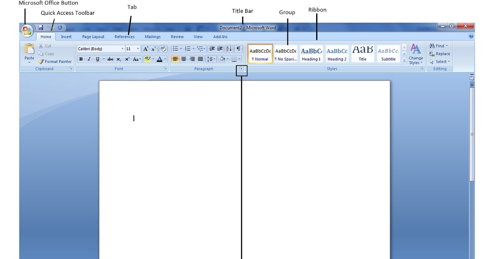Open the Paste options dropdown arrow

pyautogui.click(x=29, y=63)
